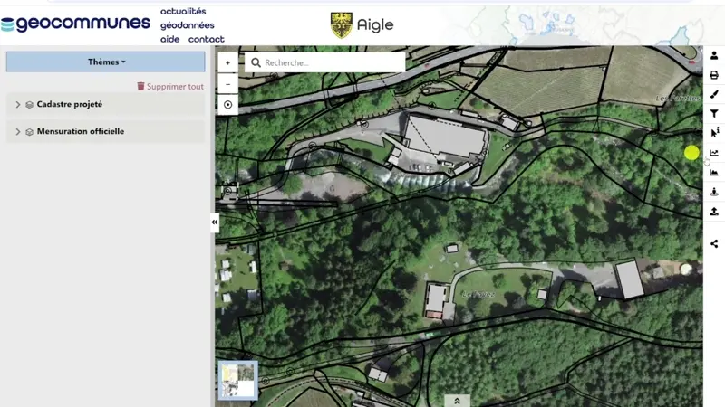Open the Thèmes dropdown
The image size is (725, 407).
coord(106,62)
